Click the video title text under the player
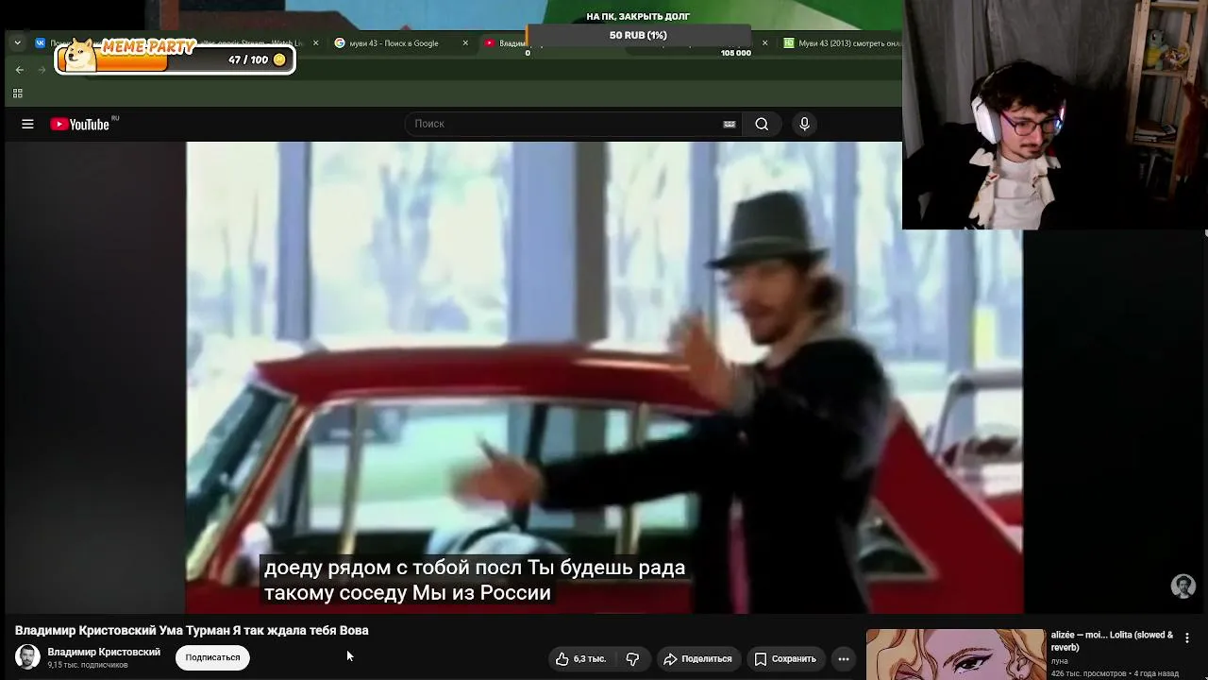The image size is (1208, 680). tap(192, 630)
